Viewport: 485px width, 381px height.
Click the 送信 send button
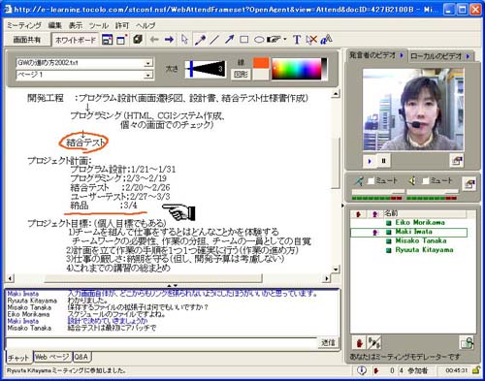point(328,342)
